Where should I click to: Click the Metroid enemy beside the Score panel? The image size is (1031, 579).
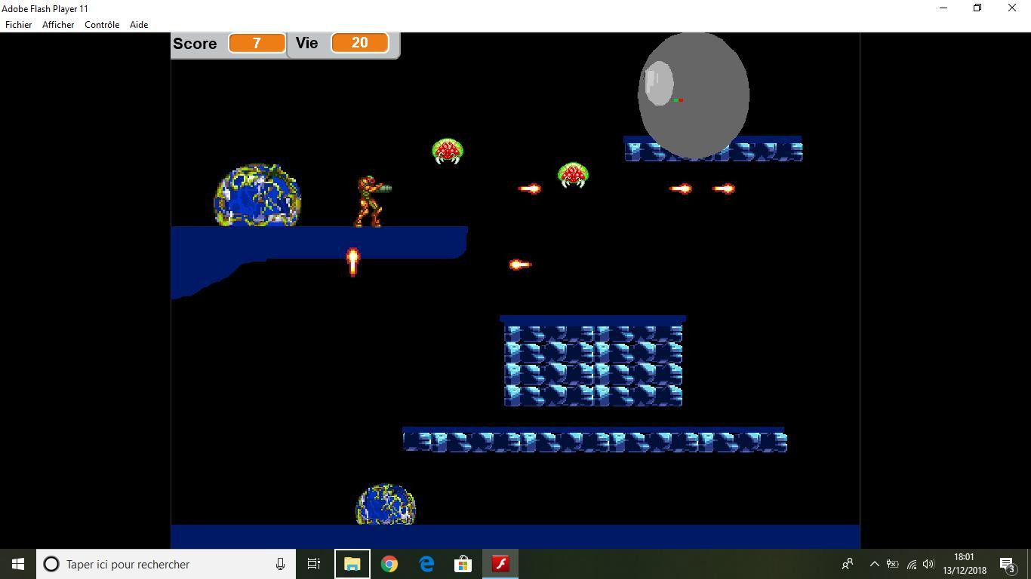pyautogui.click(x=448, y=151)
